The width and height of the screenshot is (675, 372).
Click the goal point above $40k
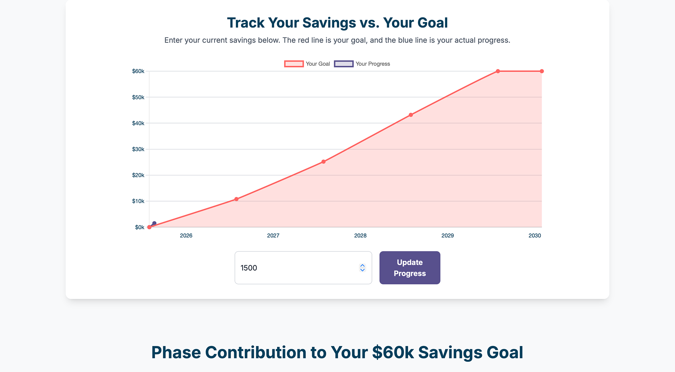pyautogui.click(x=411, y=115)
